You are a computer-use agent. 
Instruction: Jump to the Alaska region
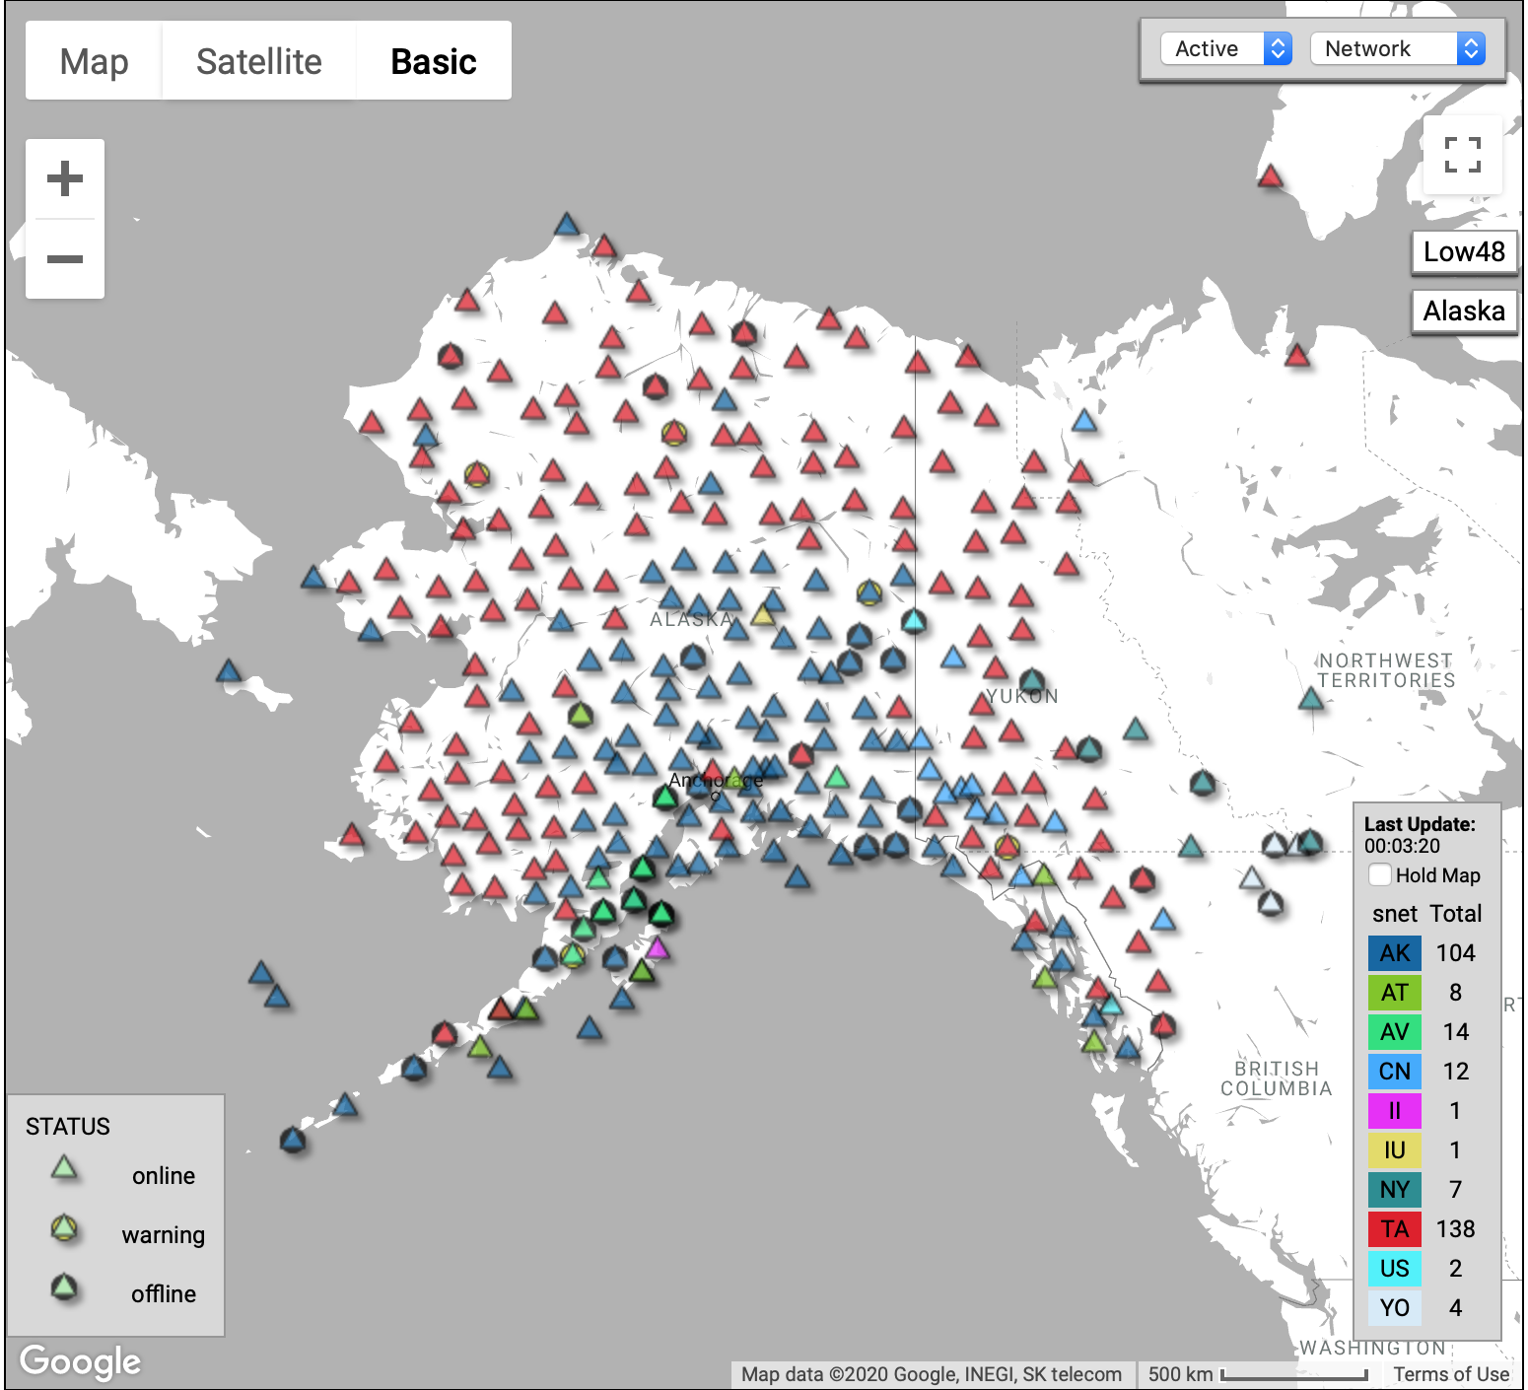click(1464, 311)
